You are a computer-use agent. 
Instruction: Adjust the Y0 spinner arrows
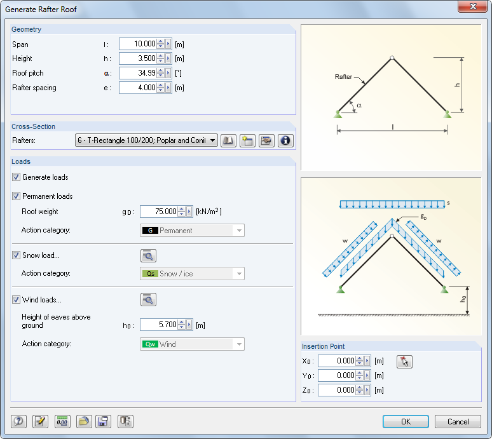[x=360, y=375]
